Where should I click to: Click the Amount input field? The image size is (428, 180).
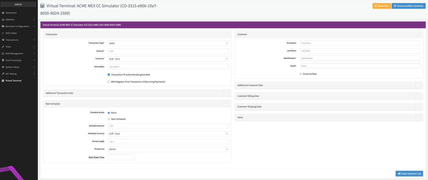tap(168, 51)
